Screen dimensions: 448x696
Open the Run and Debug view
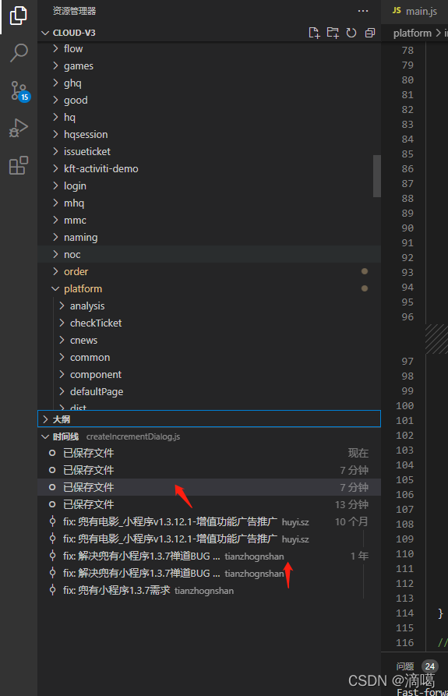click(19, 129)
